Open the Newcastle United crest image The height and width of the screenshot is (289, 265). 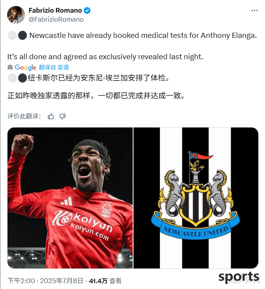tap(195, 198)
